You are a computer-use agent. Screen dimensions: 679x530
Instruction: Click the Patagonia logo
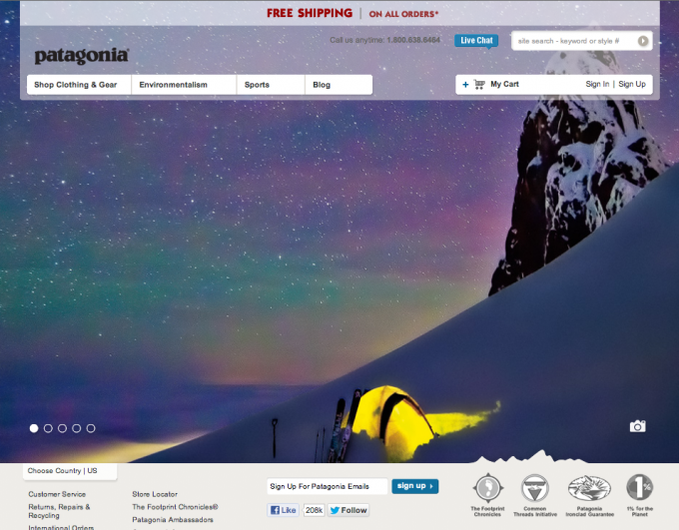point(82,56)
